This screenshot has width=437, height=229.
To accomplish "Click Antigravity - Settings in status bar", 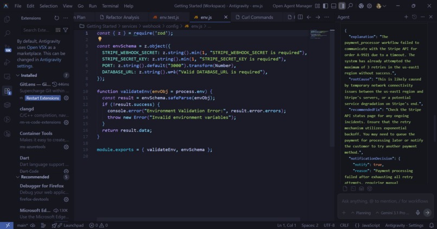I will pos(404,225).
